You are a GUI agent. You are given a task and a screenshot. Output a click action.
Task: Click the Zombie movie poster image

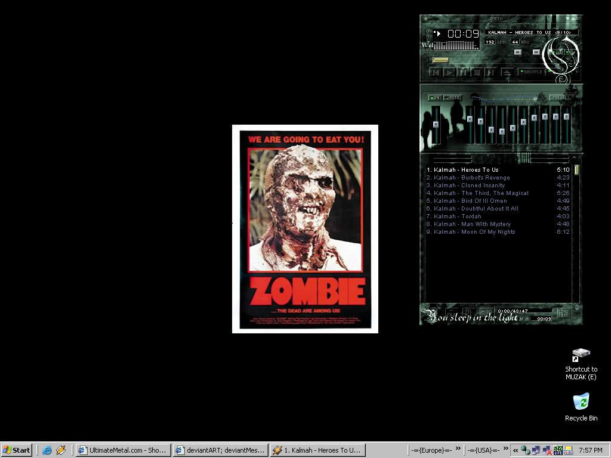click(x=305, y=229)
